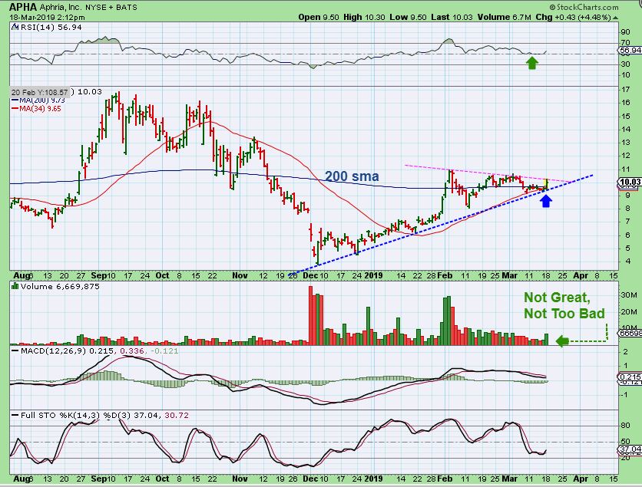
Task: Click the 0.336 MACD signal value
Action: 132,351
